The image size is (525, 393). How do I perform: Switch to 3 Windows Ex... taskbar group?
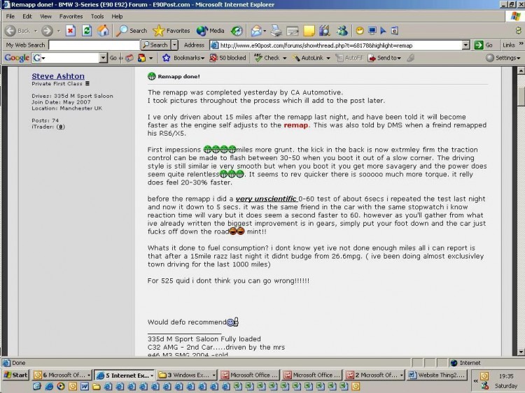(x=187, y=376)
